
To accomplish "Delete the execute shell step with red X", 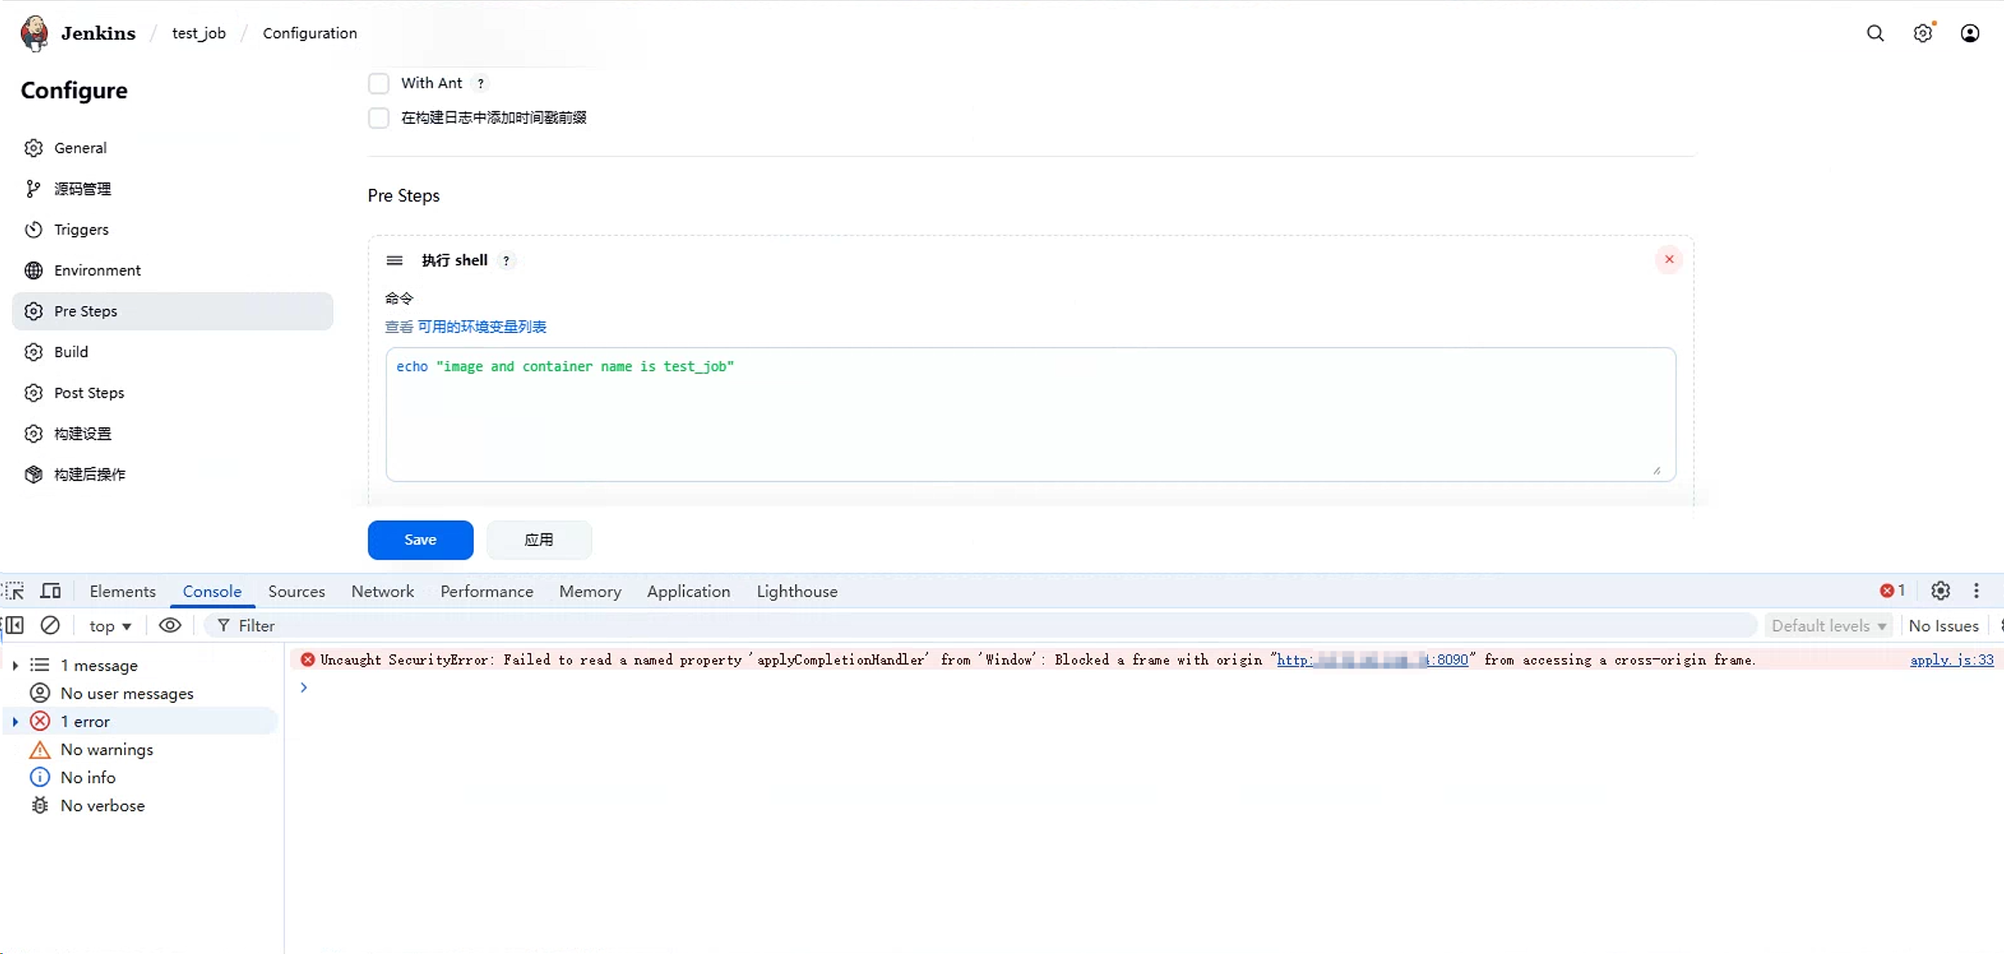I will pyautogui.click(x=1668, y=260).
